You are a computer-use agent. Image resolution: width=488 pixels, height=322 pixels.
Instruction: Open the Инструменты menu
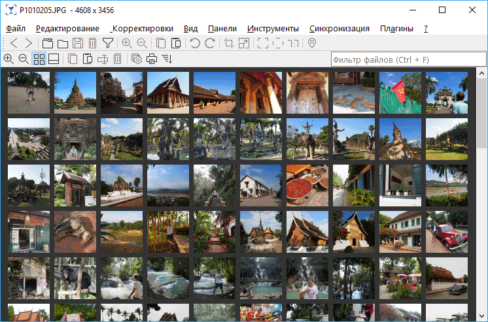273,29
